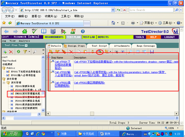Click the TOOLS button
Viewport: 185px width, 137px height.
tap(140, 37)
